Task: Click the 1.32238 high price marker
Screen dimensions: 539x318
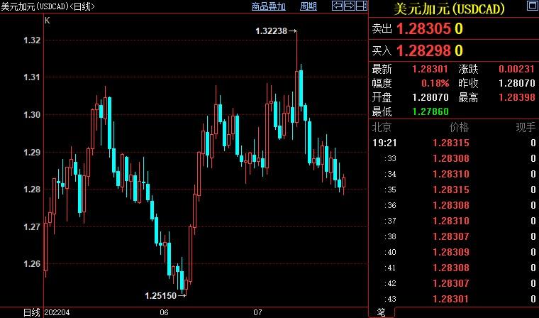Action: coord(272,31)
